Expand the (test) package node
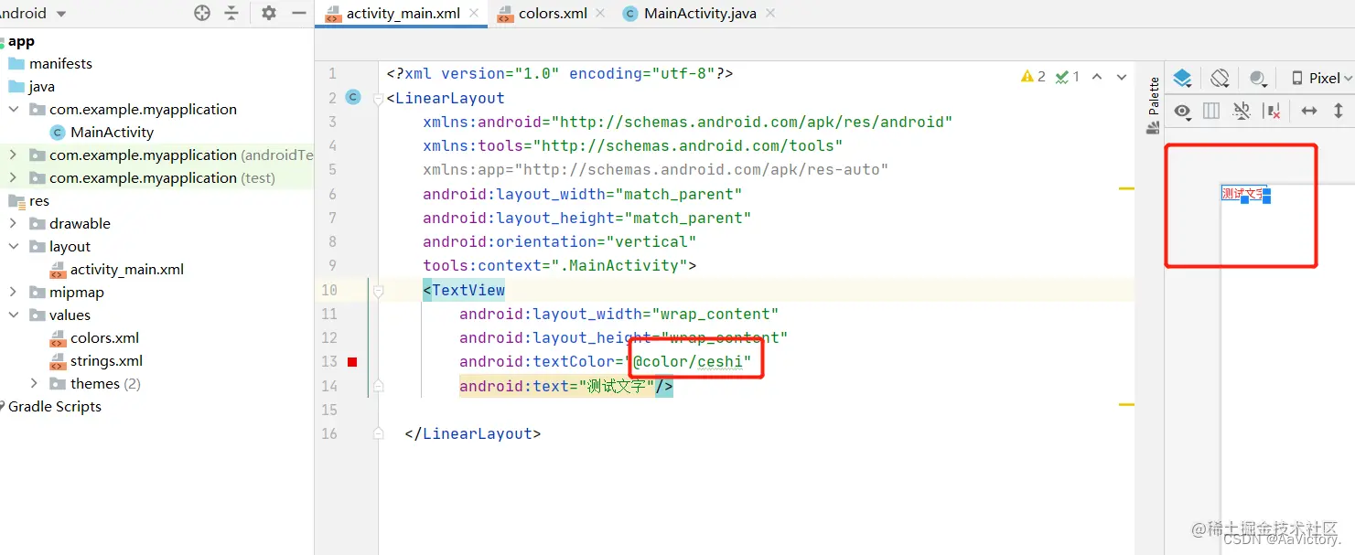1355x555 pixels. [x=14, y=177]
